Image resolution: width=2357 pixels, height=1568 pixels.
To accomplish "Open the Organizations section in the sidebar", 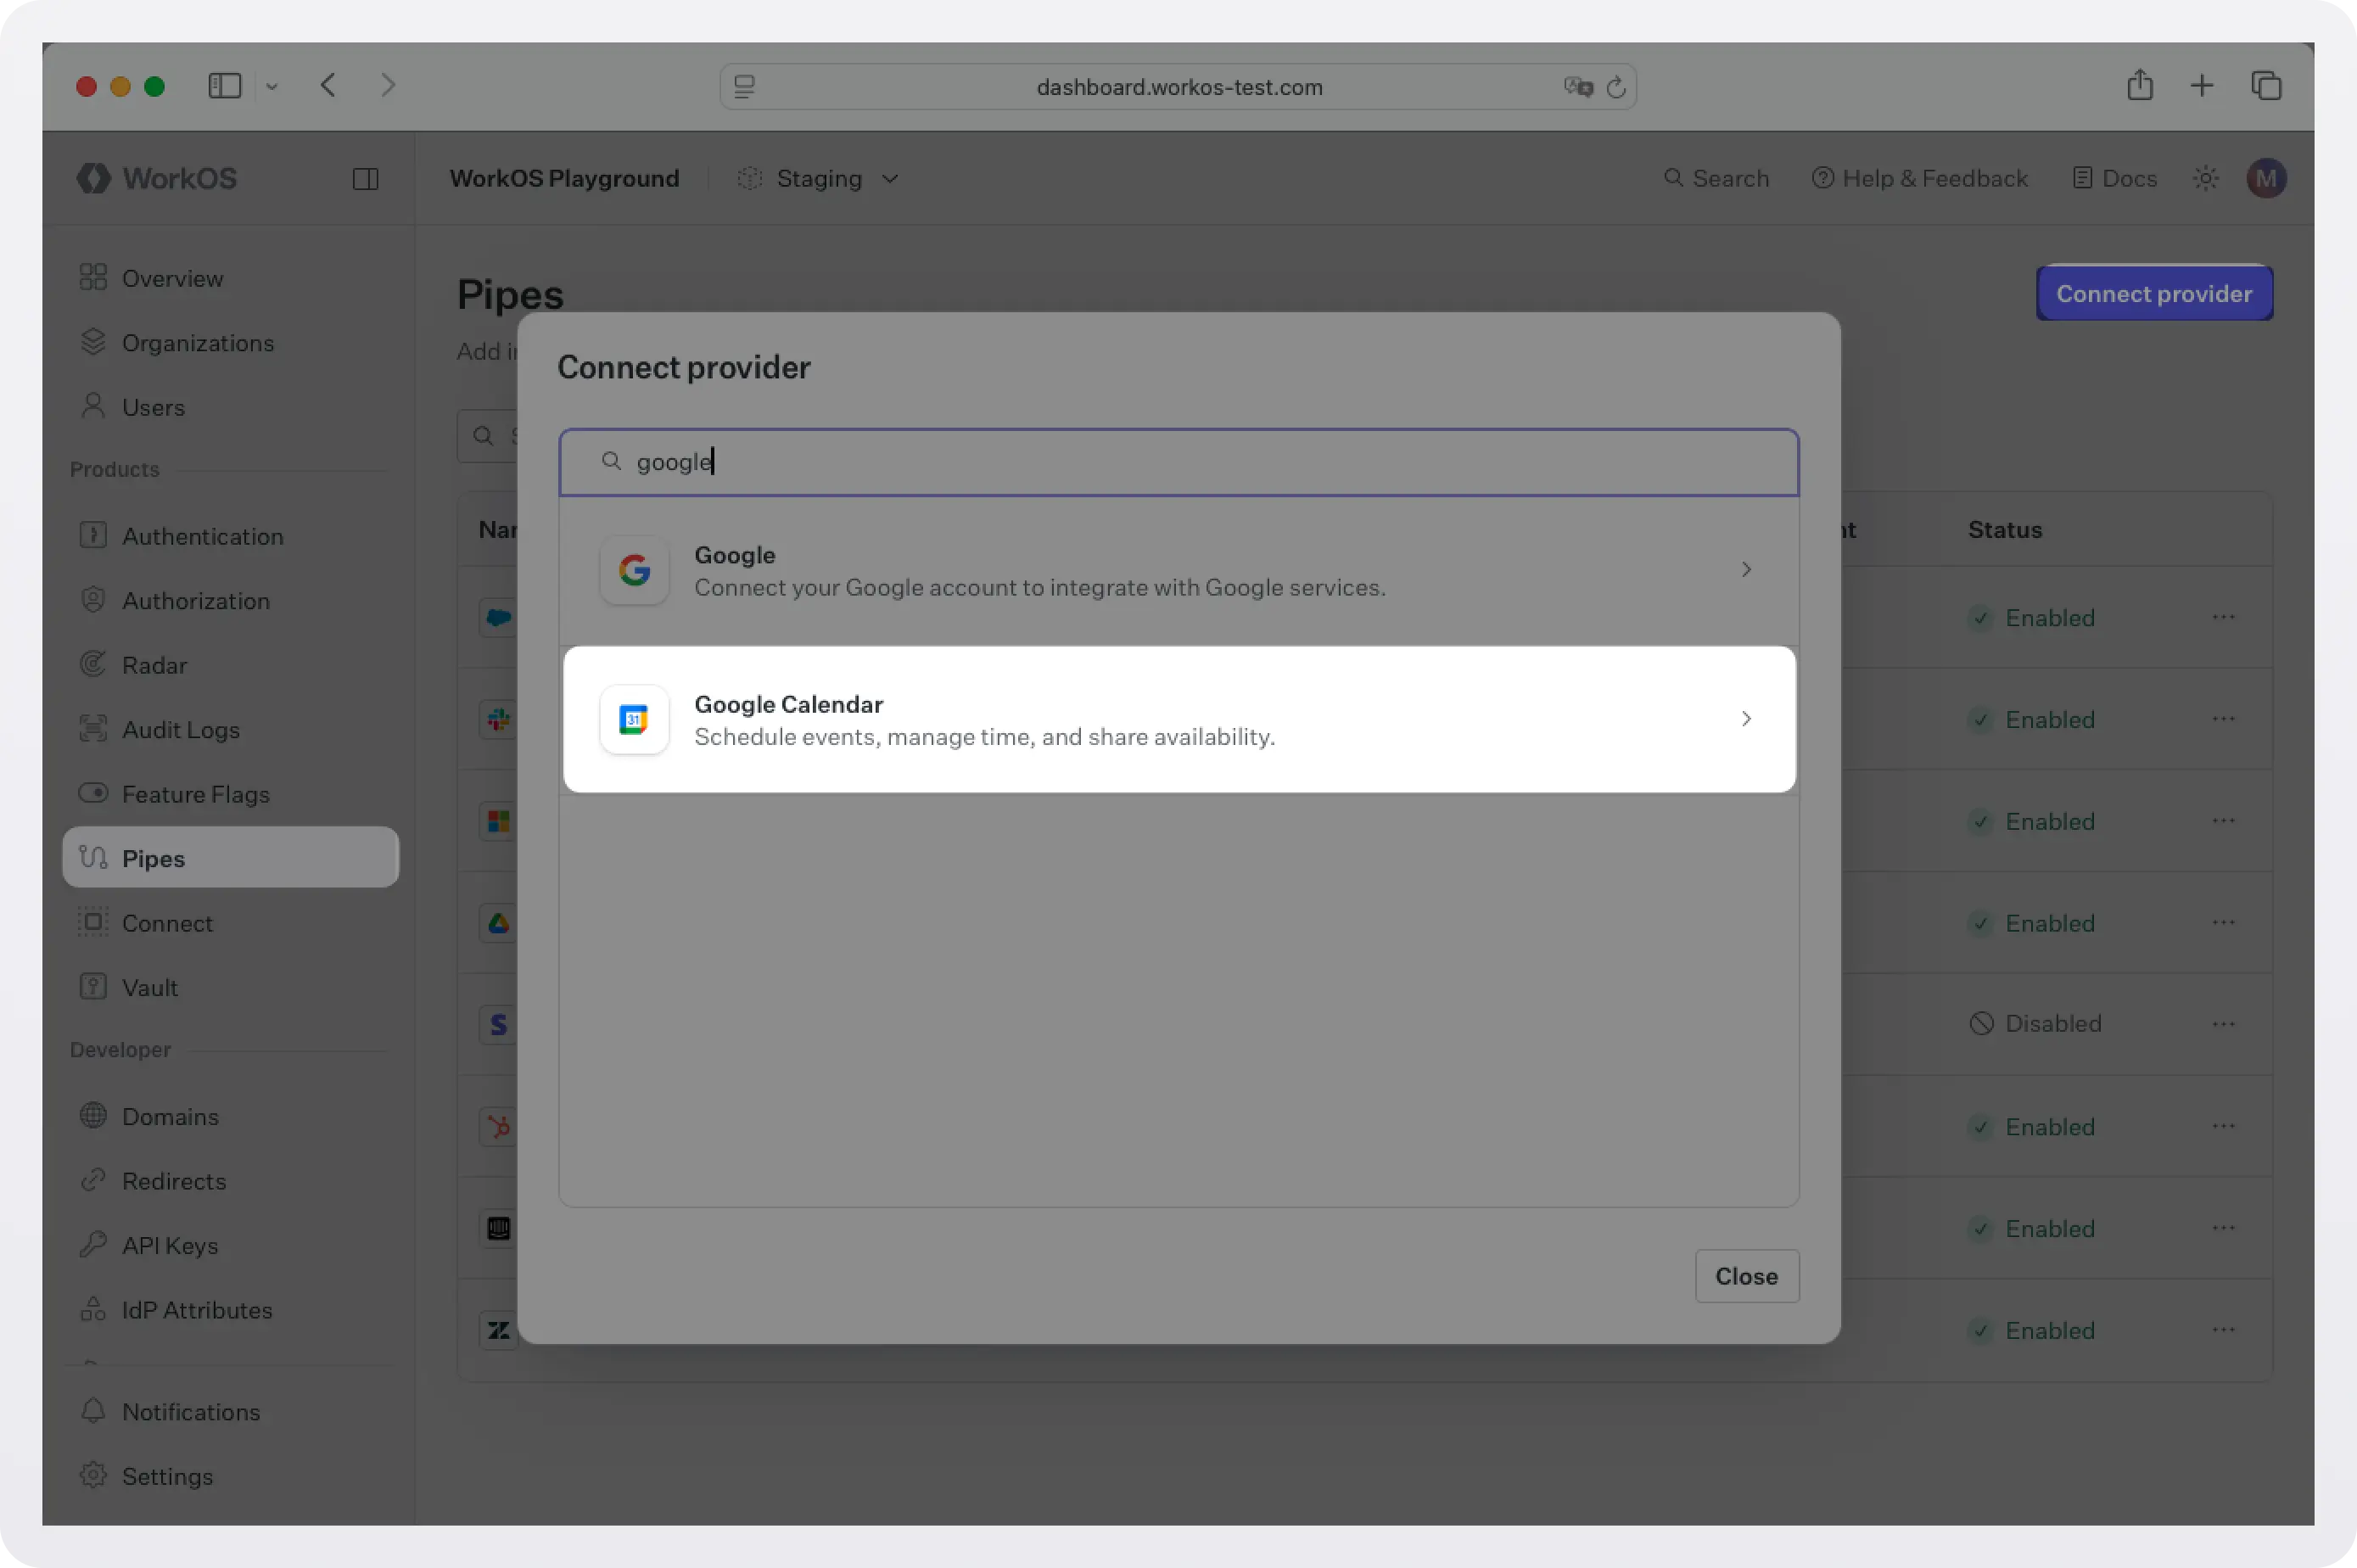I will point(197,343).
